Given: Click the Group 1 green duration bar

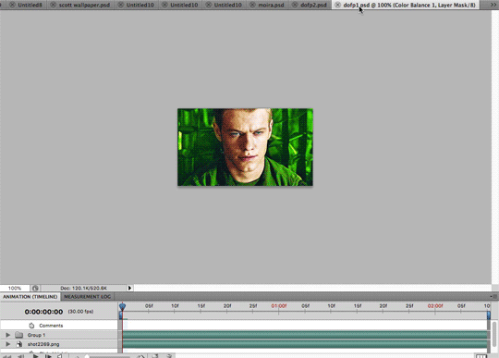Looking at the screenshot, I should [x=305, y=335].
